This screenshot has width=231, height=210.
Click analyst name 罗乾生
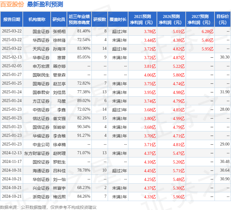pos(59,162)
